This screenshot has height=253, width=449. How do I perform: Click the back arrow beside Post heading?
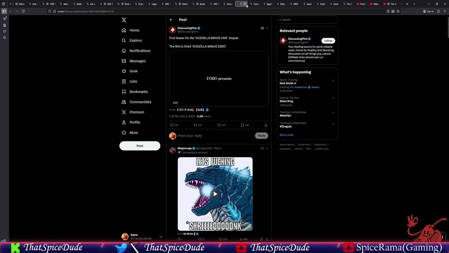(x=171, y=20)
